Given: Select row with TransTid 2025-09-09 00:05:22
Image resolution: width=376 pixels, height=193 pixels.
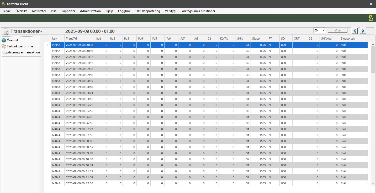Looking at the screenshot, I should coord(209,105).
